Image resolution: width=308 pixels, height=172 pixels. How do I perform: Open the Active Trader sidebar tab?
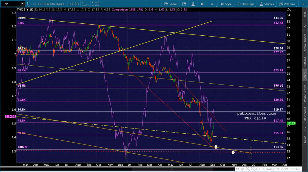pyautogui.click(x=305, y=42)
